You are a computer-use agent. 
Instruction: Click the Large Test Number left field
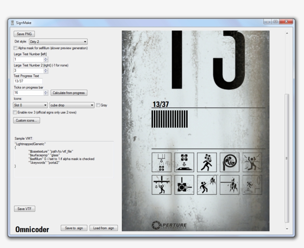pos(29,60)
